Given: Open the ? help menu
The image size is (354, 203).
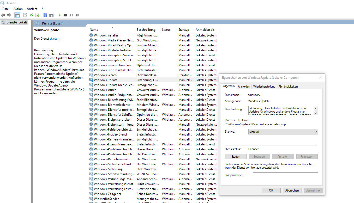Looking at the screenshot, I should pos(42,9).
